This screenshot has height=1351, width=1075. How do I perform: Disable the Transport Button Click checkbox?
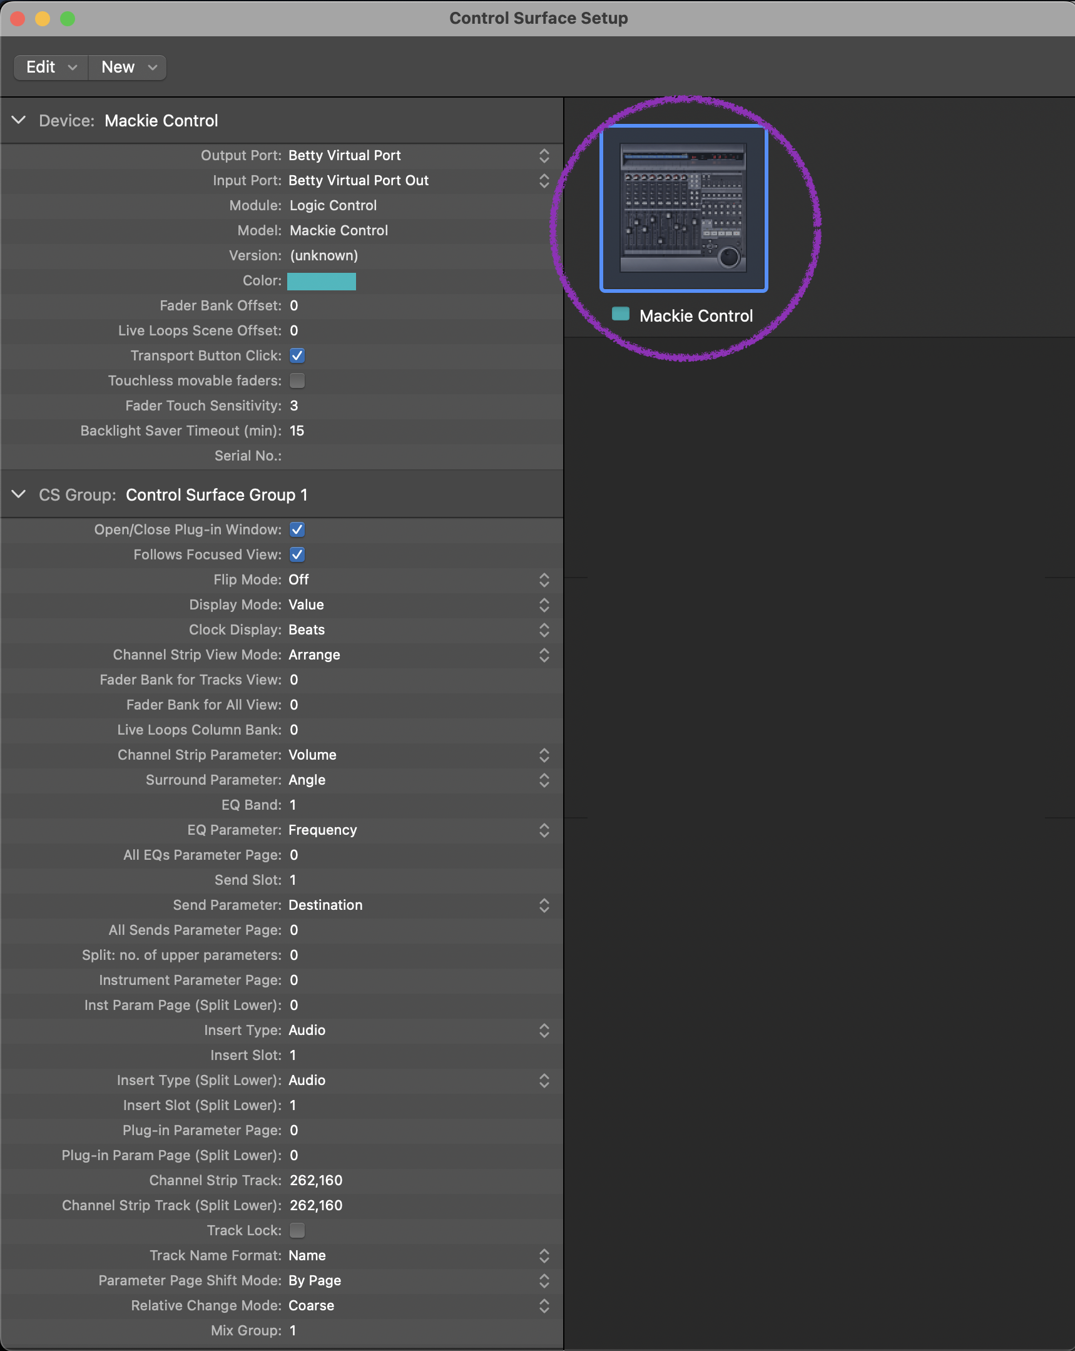pos(297,355)
